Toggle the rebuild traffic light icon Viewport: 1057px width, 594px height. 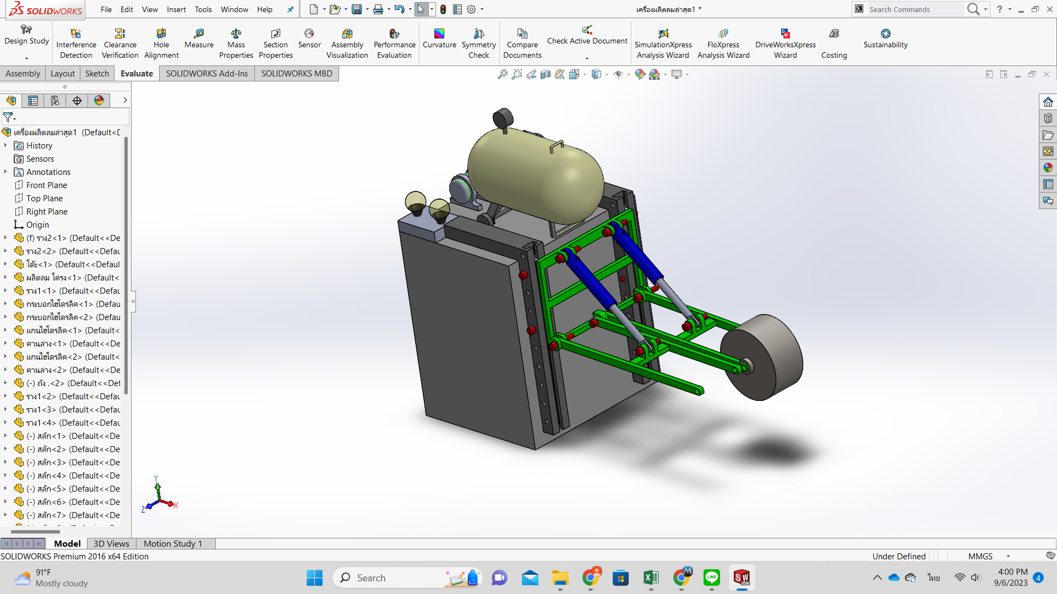(x=443, y=9)
